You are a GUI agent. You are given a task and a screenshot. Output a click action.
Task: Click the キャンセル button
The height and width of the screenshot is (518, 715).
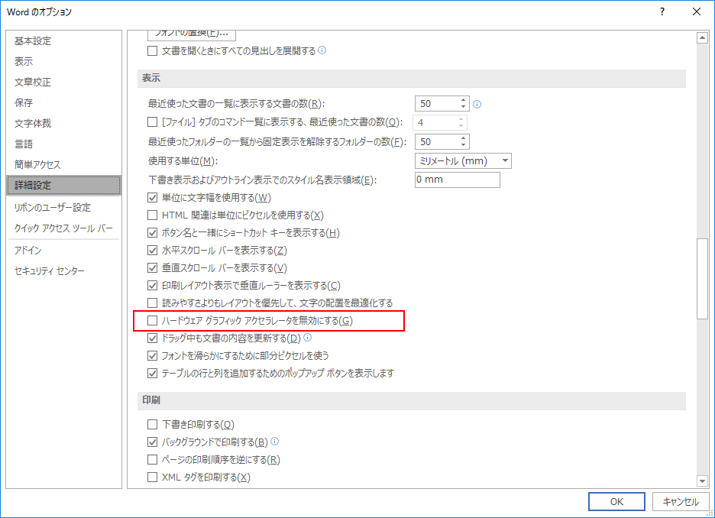[x=681, y=502]
